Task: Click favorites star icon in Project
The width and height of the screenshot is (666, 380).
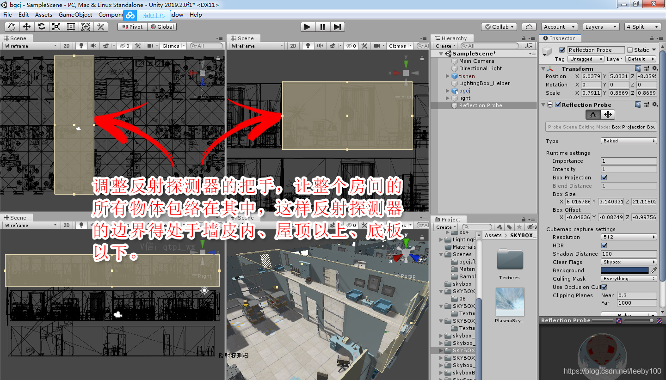Action: (x=518, y=227)
